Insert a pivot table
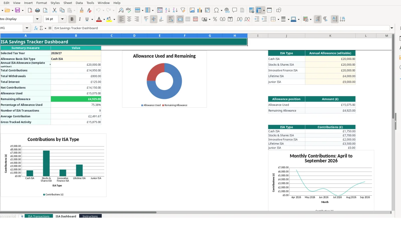 pos(208,10)
